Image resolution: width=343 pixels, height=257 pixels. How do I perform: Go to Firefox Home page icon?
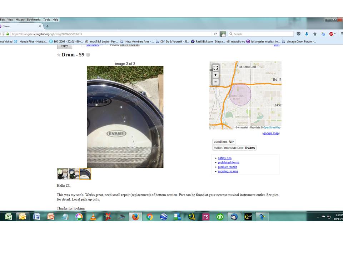[315, 34]
